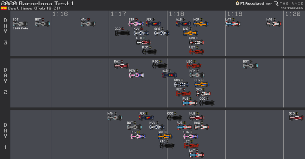Click the '2019 Pole' caption
305x159 pixels.
tap(20, 28)
